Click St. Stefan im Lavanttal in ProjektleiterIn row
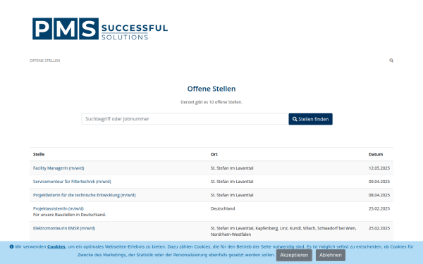The image size is (423, 264). point(232,195)
